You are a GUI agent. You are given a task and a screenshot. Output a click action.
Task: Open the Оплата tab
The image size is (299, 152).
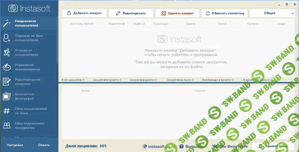tap(44, 145)
